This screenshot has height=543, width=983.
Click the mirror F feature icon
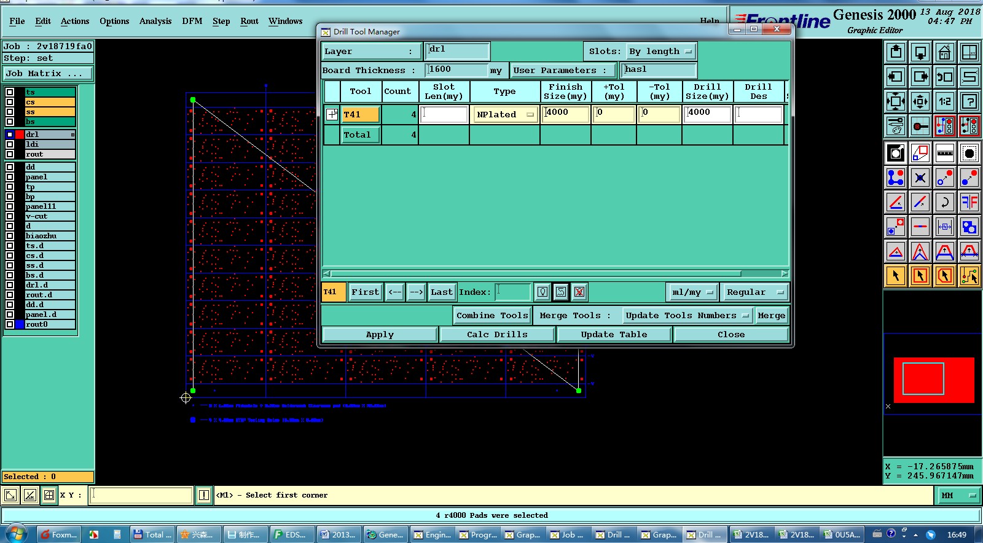[x=969, y=201]
